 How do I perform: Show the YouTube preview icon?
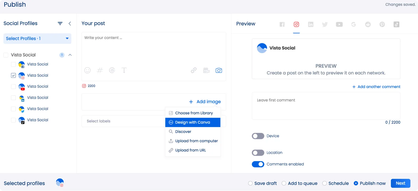pyautogui.click(x=339, y=24)
